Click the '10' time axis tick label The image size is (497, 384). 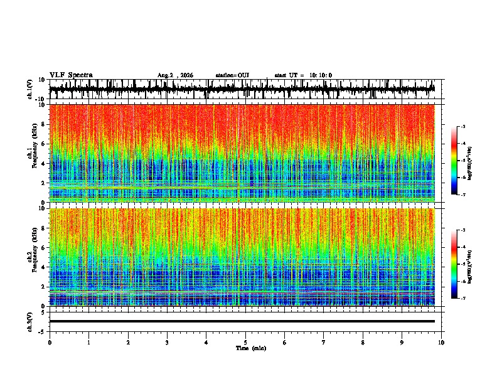tap(441, 343)
